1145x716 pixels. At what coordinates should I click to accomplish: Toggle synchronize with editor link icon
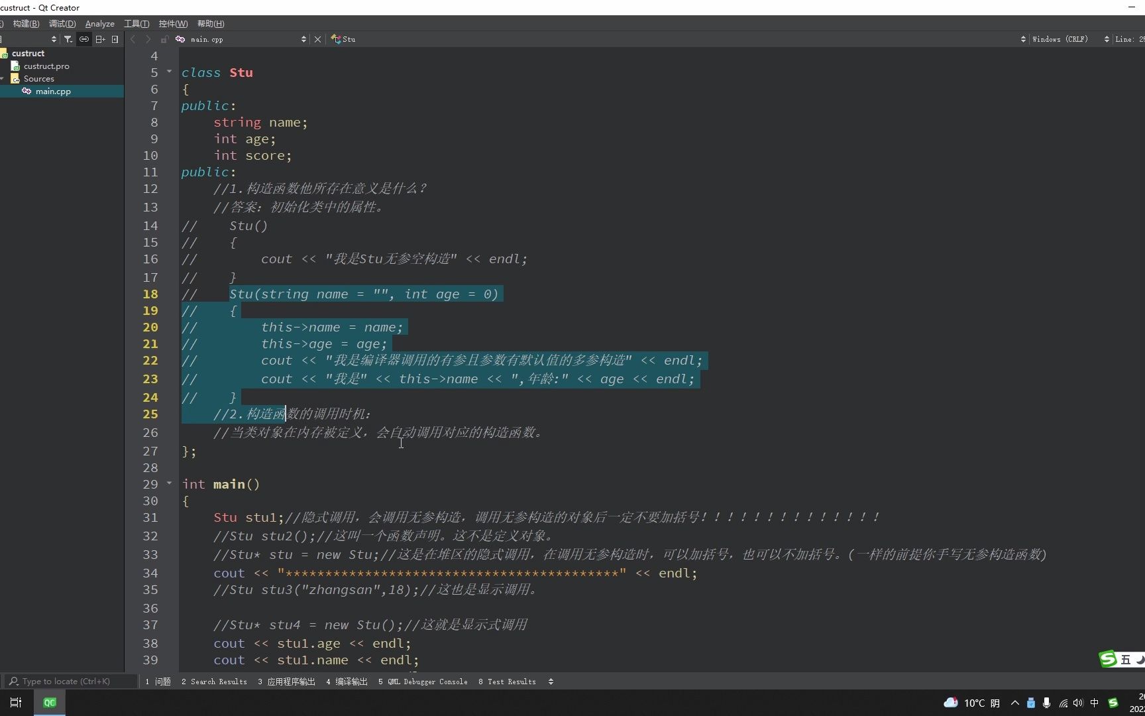click(x=84, y=39)
